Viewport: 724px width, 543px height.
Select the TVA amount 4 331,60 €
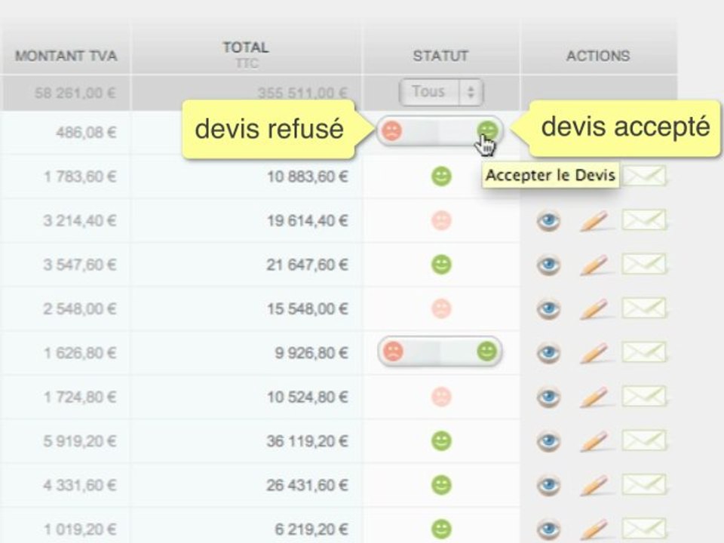coord(80,485)
